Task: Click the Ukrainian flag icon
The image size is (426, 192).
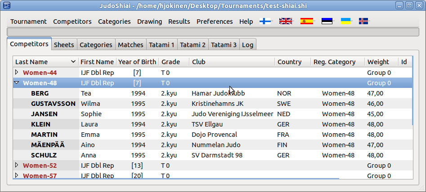Action: point(345,21)
